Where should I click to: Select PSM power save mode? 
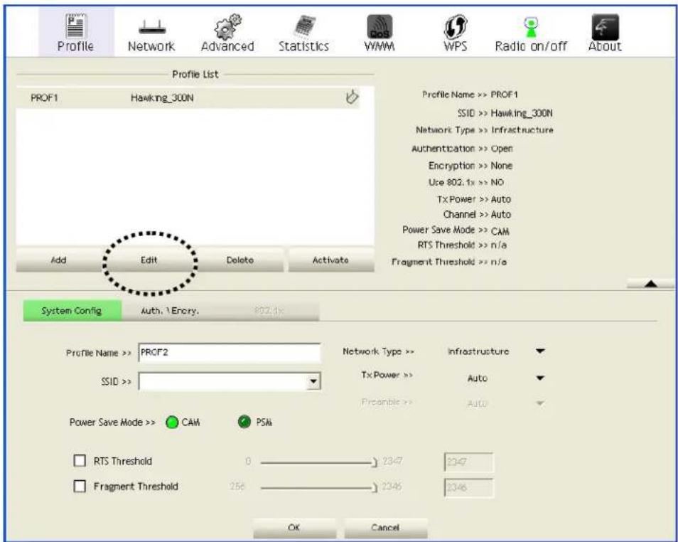pyautogui.click(x=244, y=422)
